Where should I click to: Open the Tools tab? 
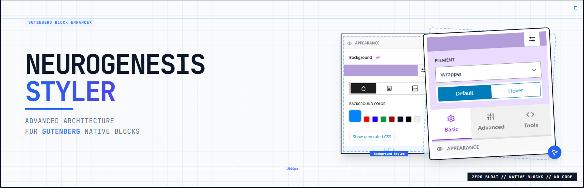tap(531, 120)
